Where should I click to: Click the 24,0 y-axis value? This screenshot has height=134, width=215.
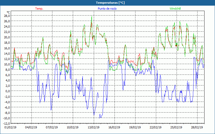pyautogui.click(x=7, y=26)
